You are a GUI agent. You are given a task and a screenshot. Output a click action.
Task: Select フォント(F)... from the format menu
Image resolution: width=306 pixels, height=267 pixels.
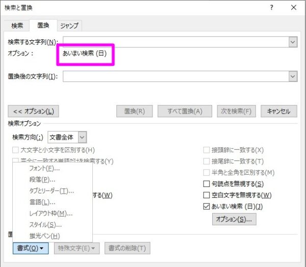[x=44, y=169]
